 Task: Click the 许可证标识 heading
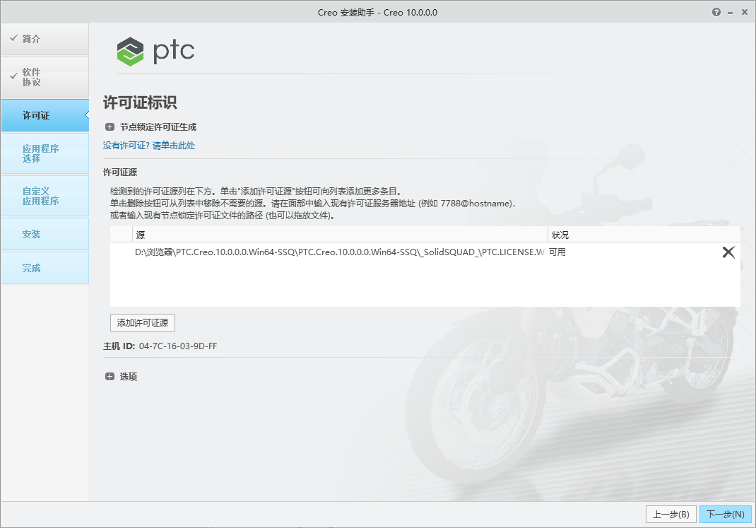140,102
